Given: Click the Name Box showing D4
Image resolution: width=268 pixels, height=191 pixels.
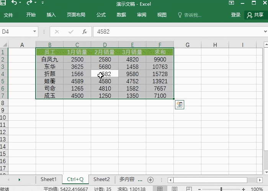Looking at the screenshot, I should pyautogui.click(x=16, y=32).
